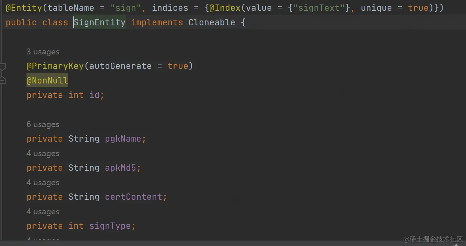466x246 pixels.
Task: Place cursor on tableName attribute
Action: point(71,8)
